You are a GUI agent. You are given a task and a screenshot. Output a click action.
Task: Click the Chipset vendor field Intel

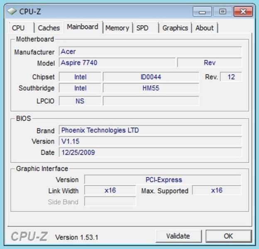click(80, 77)
